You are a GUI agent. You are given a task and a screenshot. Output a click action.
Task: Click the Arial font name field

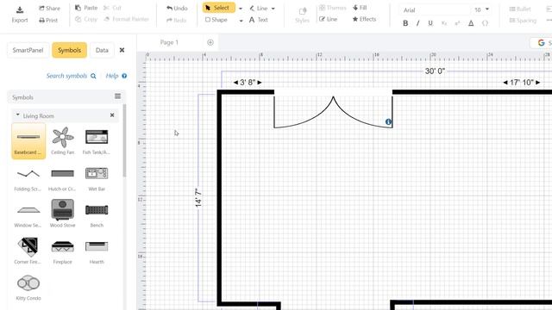(x=435, y=10)
